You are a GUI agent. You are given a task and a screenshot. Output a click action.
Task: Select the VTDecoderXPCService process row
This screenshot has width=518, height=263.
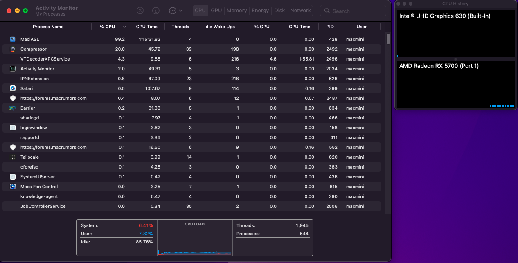coord(192,59)
